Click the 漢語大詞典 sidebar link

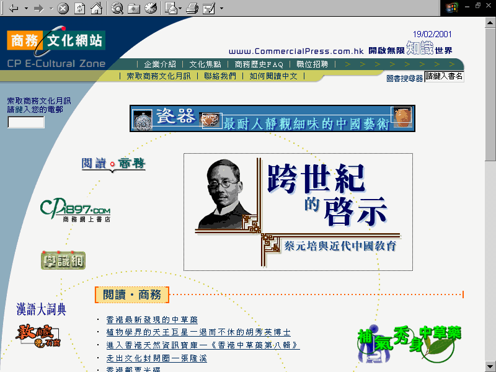click(x=41, y=309)
